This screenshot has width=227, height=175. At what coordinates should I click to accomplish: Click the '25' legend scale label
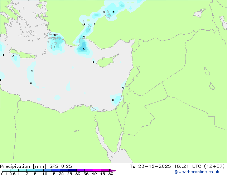(x=69, y=174)
